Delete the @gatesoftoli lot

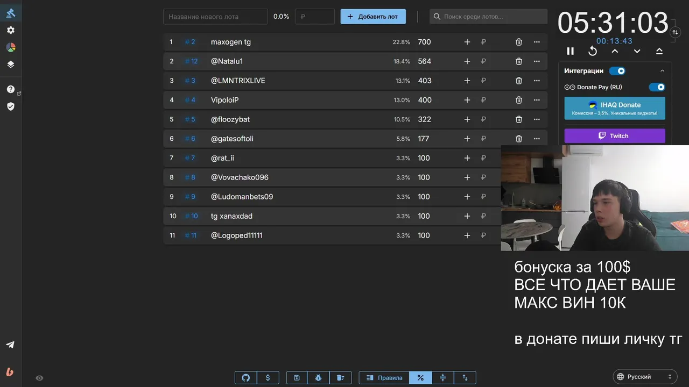click(519, 139)
